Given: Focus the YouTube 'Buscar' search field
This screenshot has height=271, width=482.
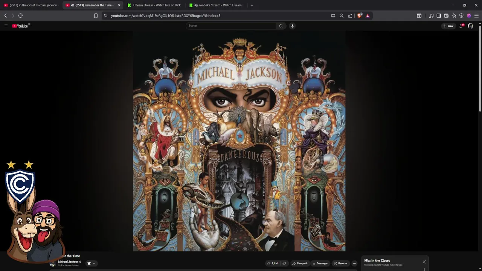Looking at the screenshot, I should (x=231, y=26).
